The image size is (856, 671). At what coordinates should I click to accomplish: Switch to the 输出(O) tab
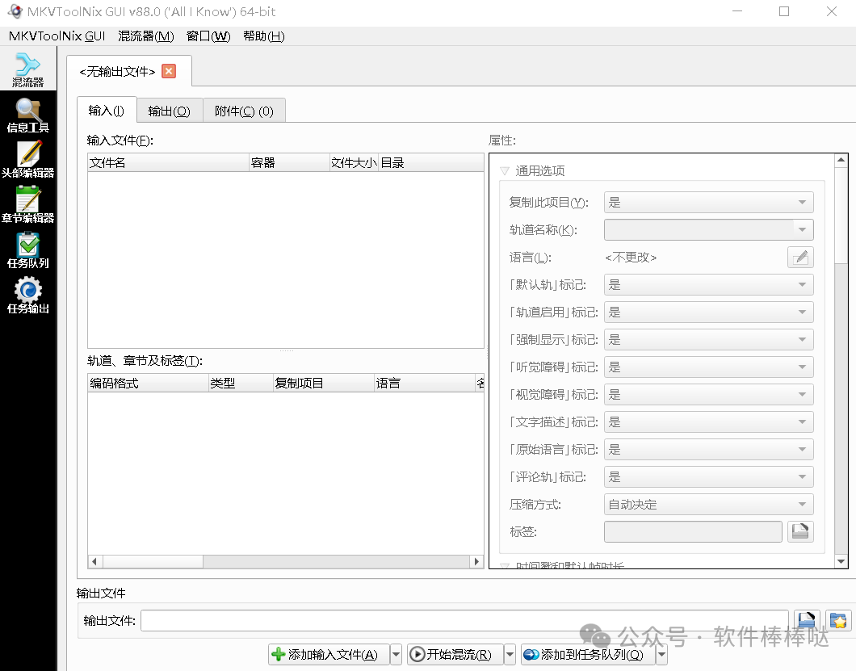pyautogui.click(x=170, y=111)
